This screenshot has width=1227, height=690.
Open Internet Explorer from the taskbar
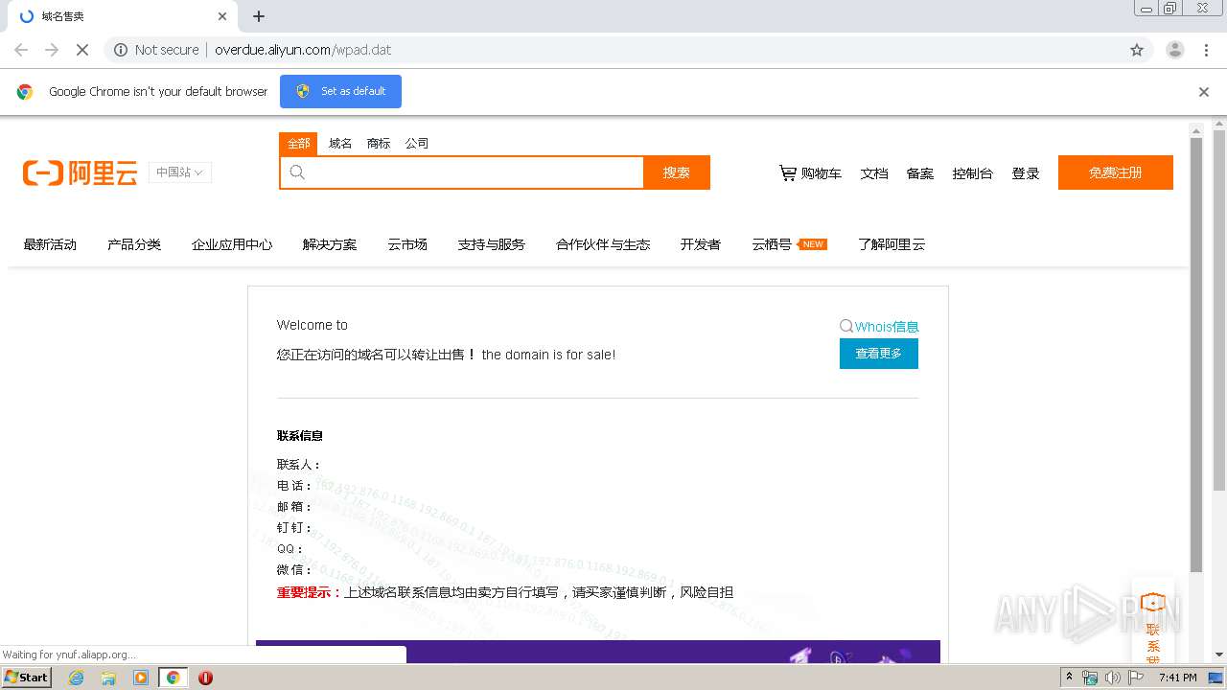click(76, 678)
